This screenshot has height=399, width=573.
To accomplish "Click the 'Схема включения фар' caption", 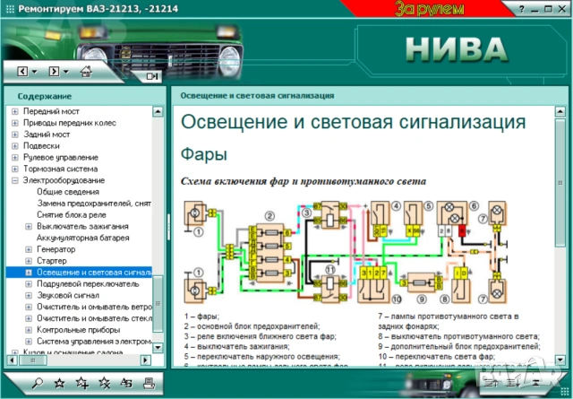I will click(x=304, y=181).
